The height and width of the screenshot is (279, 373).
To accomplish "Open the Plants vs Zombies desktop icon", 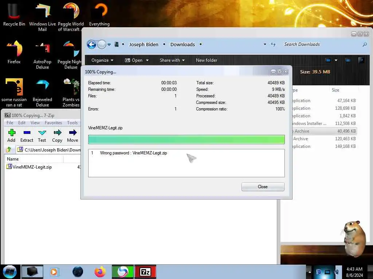I will 71,93.
